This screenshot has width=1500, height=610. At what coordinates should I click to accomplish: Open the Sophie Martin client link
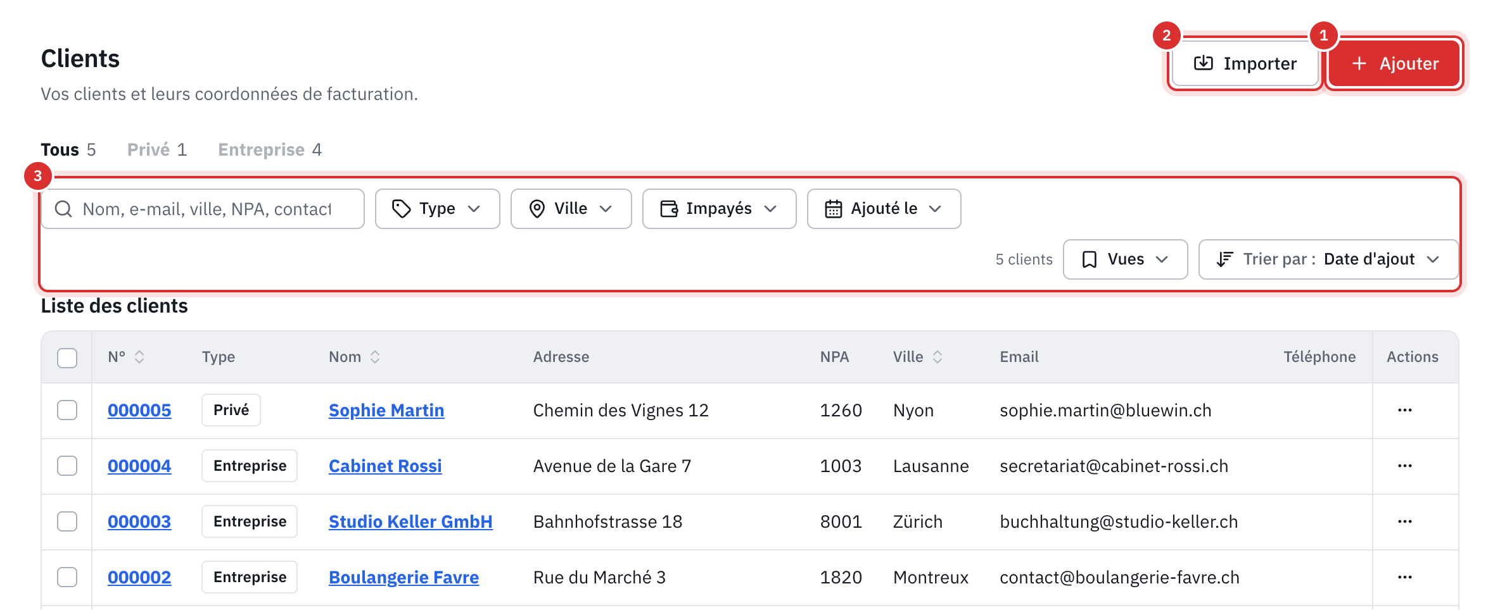(386, 410)
